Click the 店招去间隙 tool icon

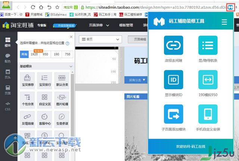(173, 45)
